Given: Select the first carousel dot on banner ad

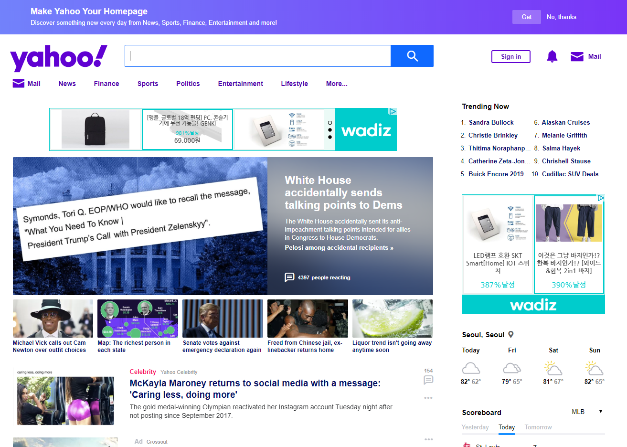Looking at the screenshot, I should click(x=330, y=123).
